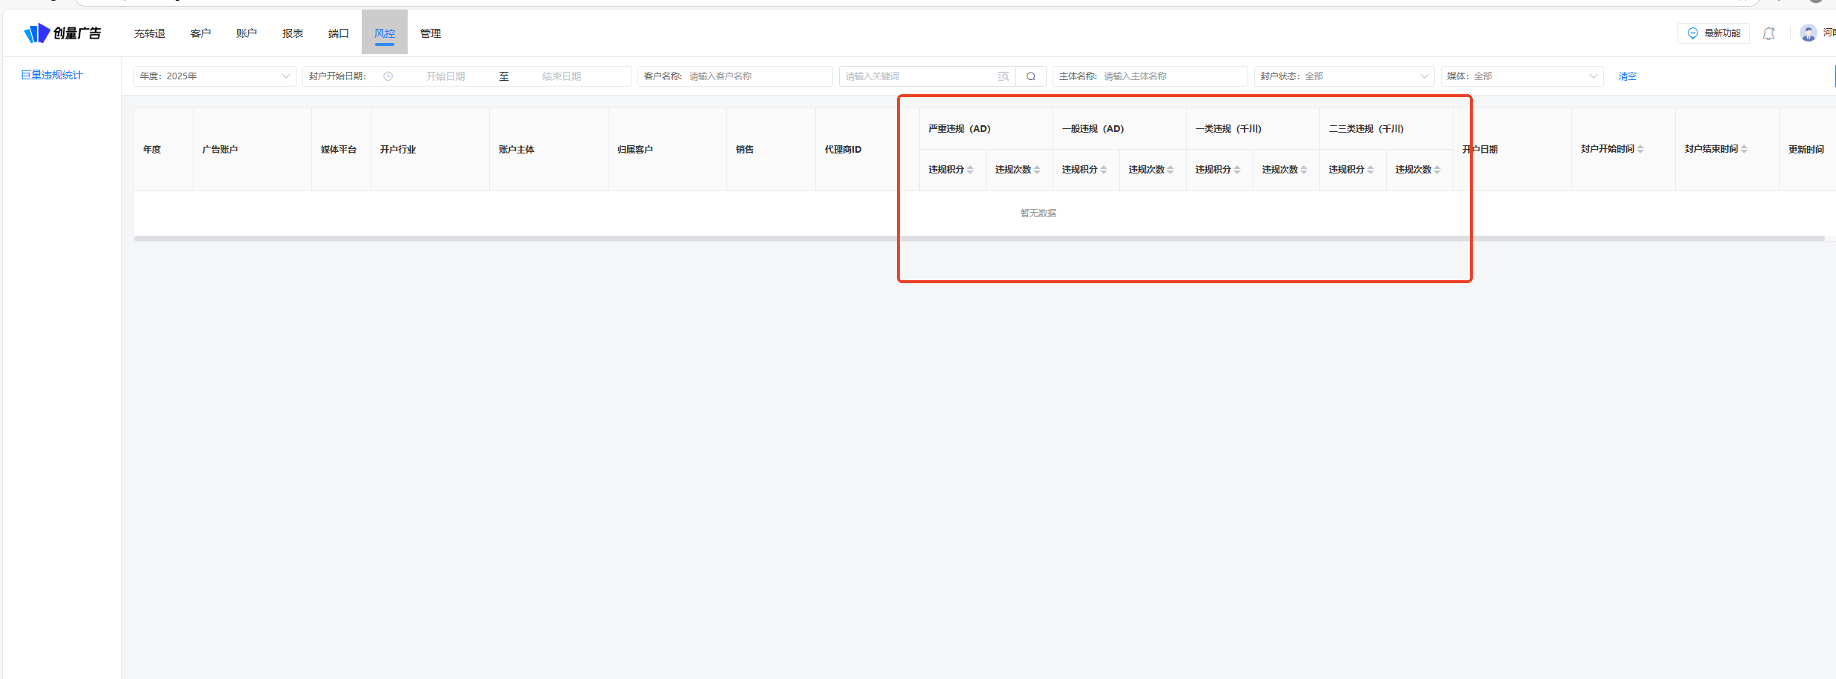Viewport: 1836px width, 679px height.
Task: Click the magnifier search icon button
Action: (1030, 76)
